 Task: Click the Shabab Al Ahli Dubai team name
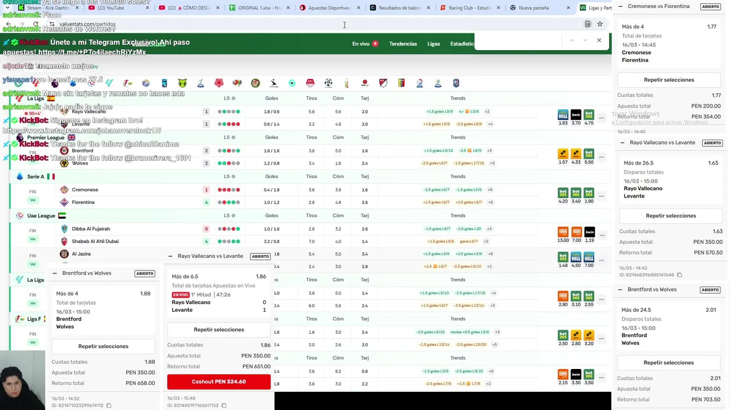point(95,241)
